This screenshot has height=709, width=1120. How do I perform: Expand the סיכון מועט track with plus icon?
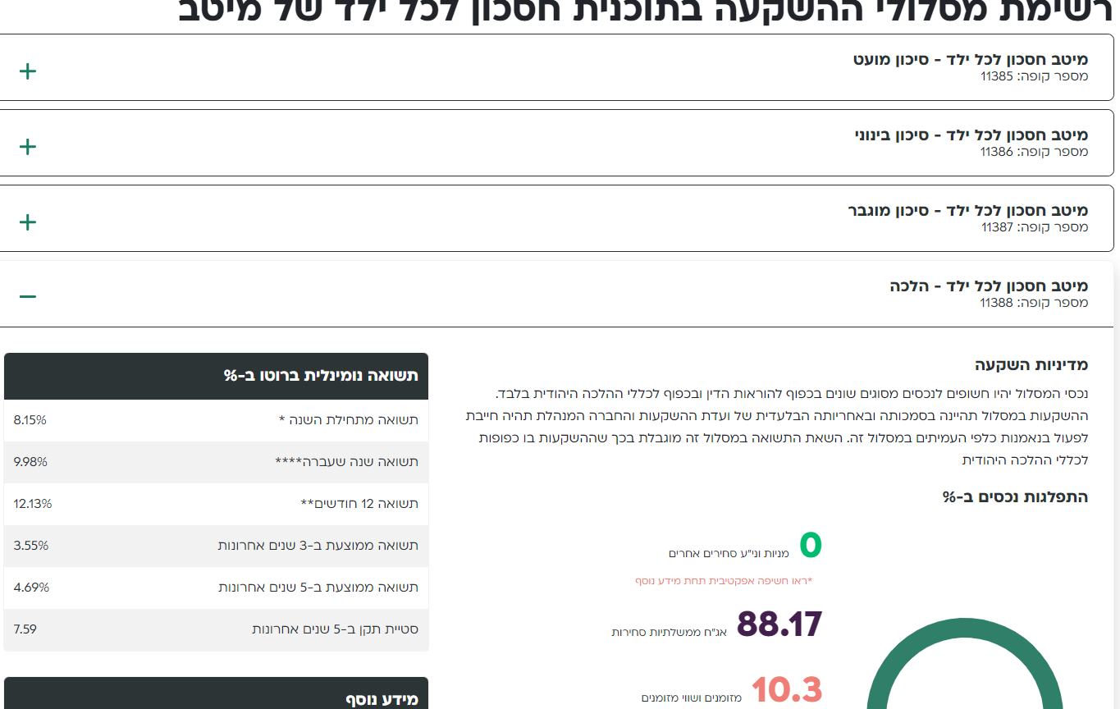pos(28,71)
